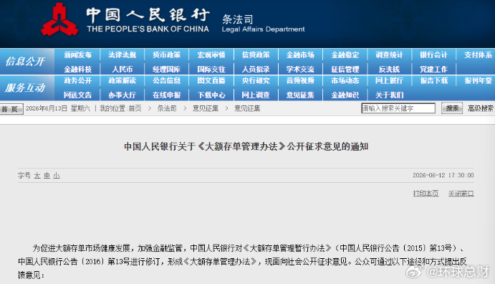Set font size to 大

tap(37, 176)
